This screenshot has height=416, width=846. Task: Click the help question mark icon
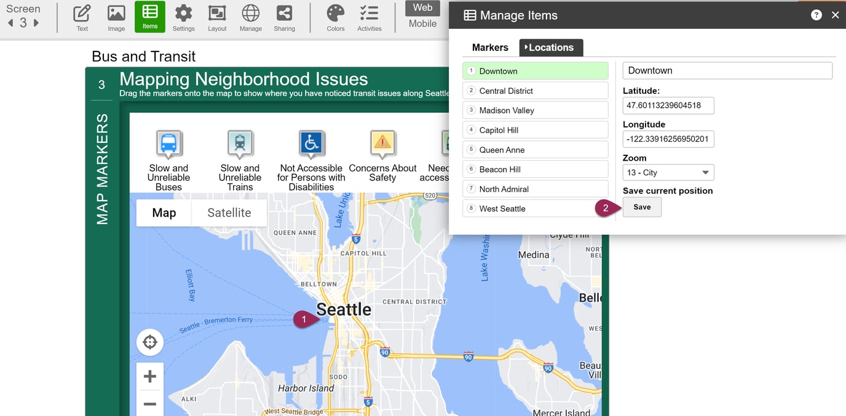pos(816,15)
